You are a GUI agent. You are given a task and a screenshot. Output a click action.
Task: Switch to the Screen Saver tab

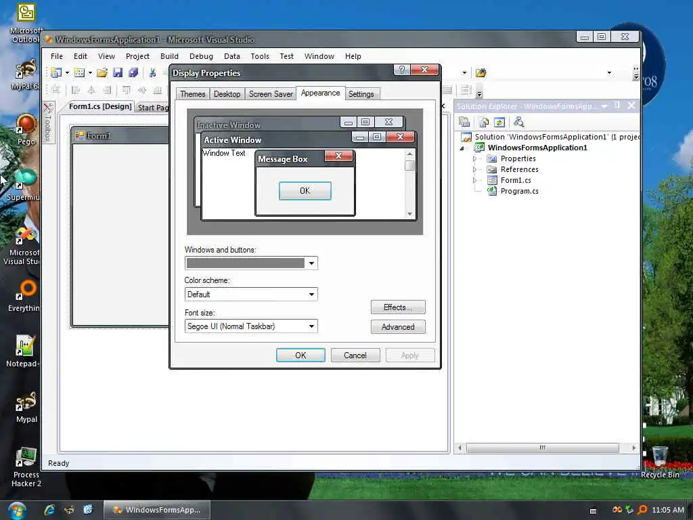point(271,94)
